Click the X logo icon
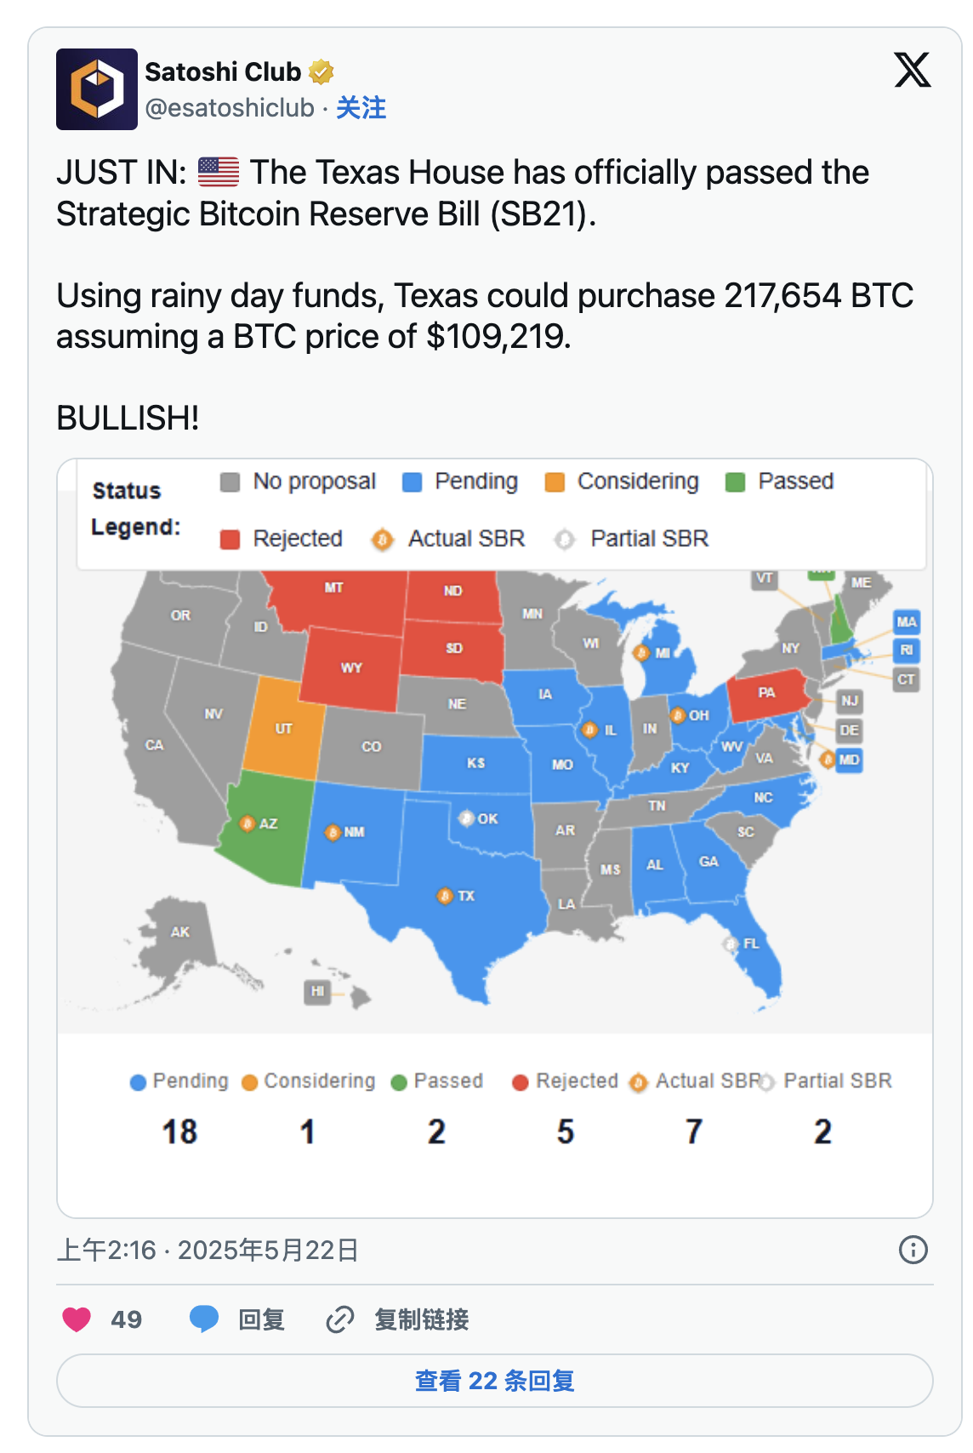Viewport: 973px width, 1453px height. point(912,70)
